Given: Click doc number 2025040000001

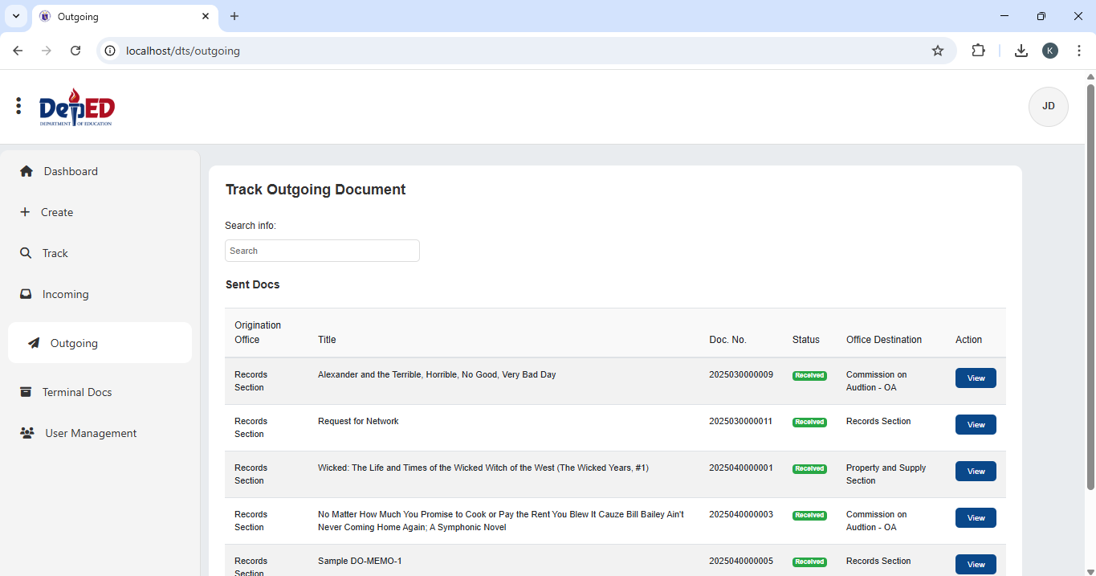Looking at the screenshot, I should click(741, 468).
